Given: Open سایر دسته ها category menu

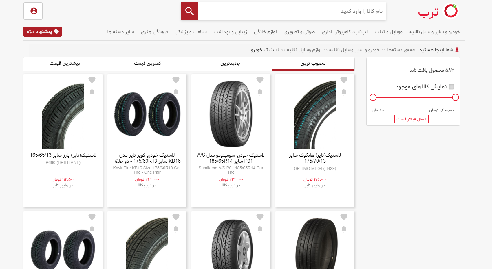Looking at the screenshot, I should pyautogui.click(x=120, y=32).
